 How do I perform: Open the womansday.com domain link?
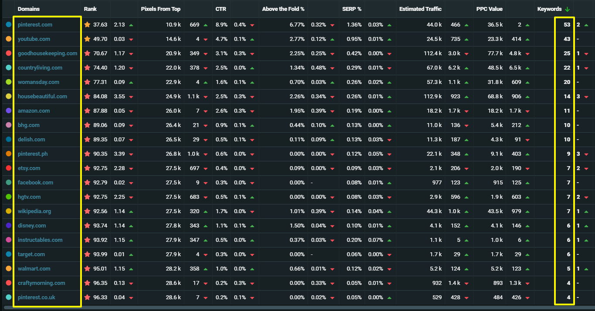click(38, 82)
